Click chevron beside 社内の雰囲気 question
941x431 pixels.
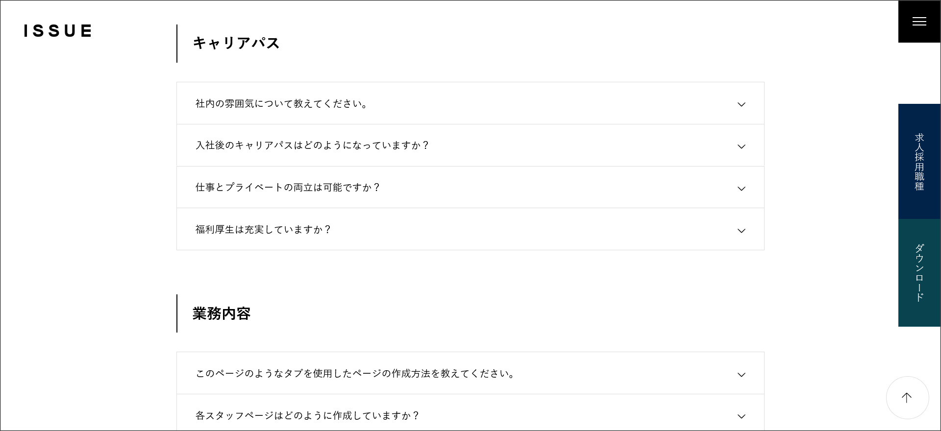(x=742, y=104)
